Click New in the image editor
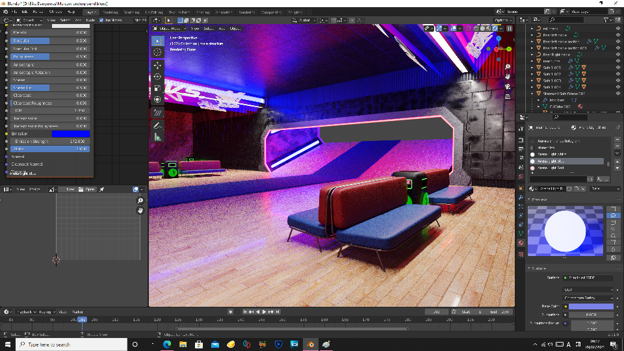624x351 pixels. pos(70,189)
